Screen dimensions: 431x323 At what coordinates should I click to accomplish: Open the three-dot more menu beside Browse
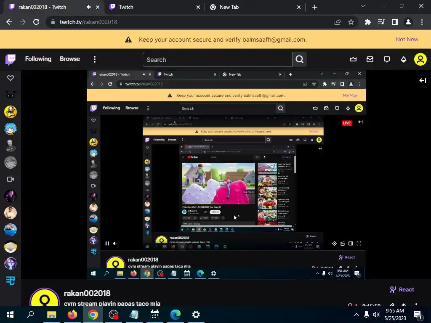[x=95, y=59]
